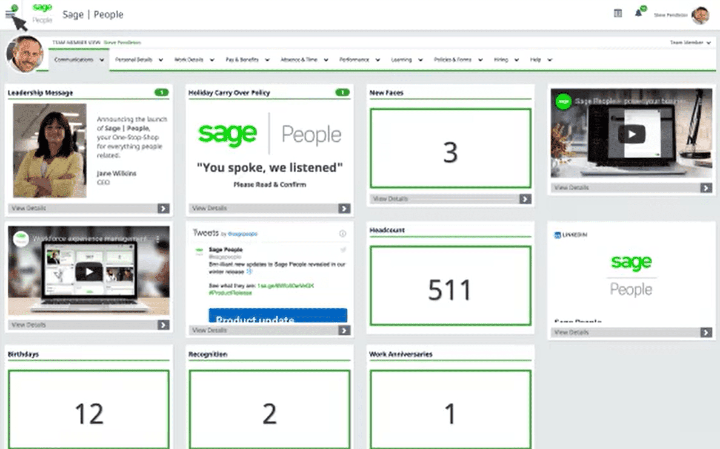
Task: Click the layout columns icon in header
Action: pos(618,14)
